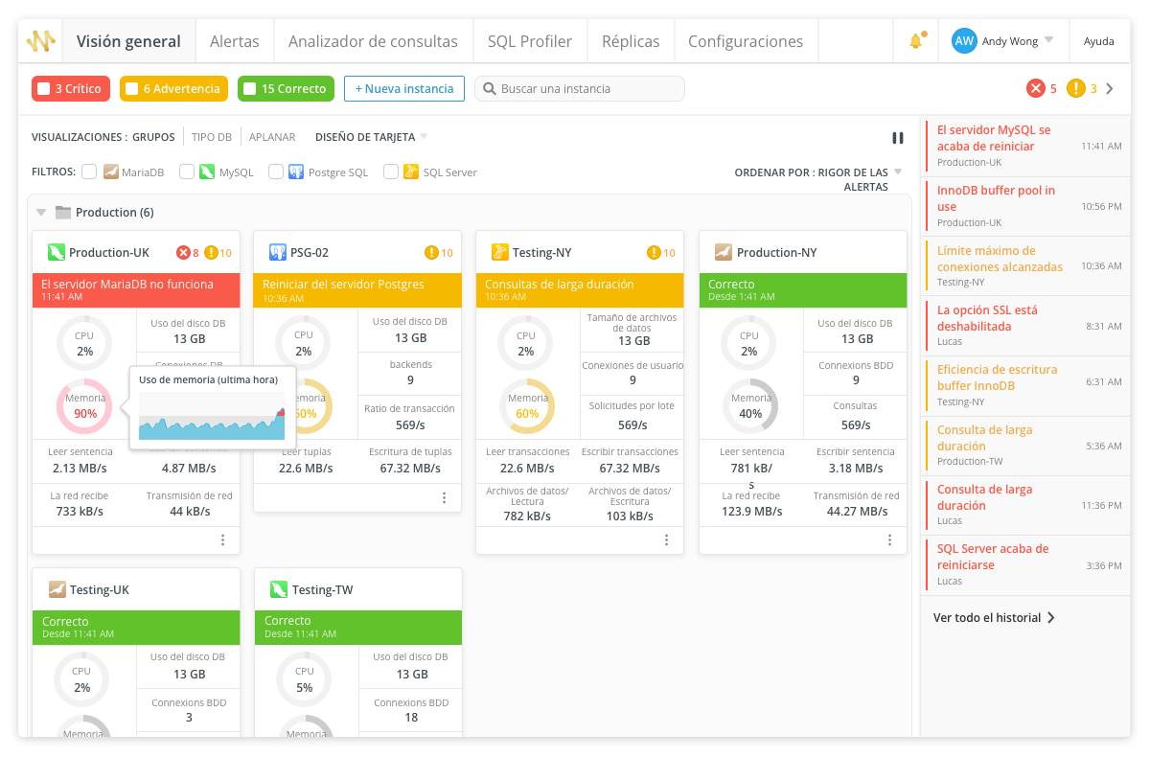This screenshot has width=1150, height=757.
Task: Focus the Buscar una instancia field
Action: tap(580, 89)
